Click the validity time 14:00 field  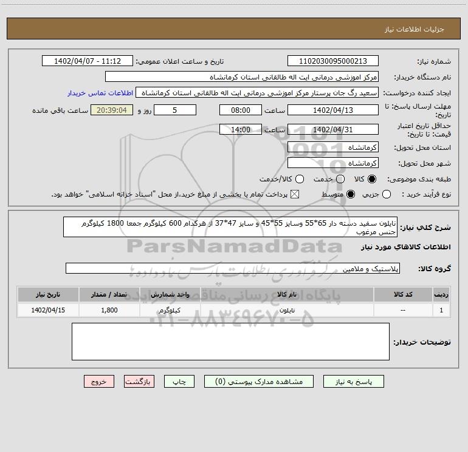(x=241, y=129)
